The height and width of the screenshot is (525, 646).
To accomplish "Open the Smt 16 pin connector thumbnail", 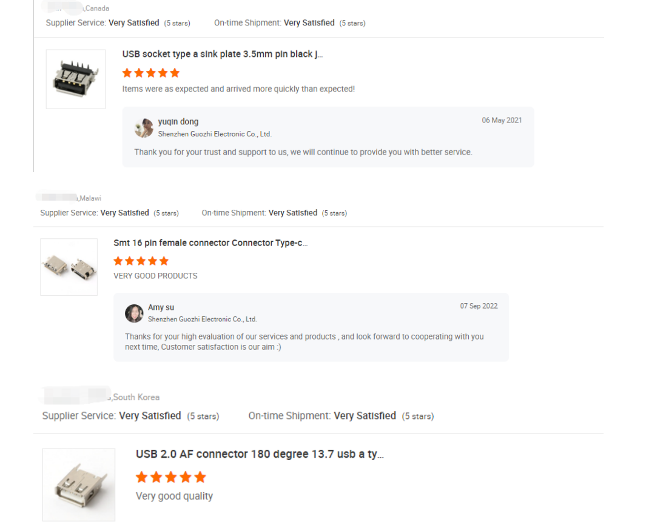I will coord(69,267).
